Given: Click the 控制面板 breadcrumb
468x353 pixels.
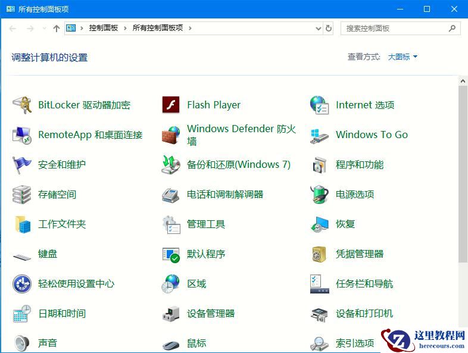Looking at the screenshot, I should pos(103,28).
